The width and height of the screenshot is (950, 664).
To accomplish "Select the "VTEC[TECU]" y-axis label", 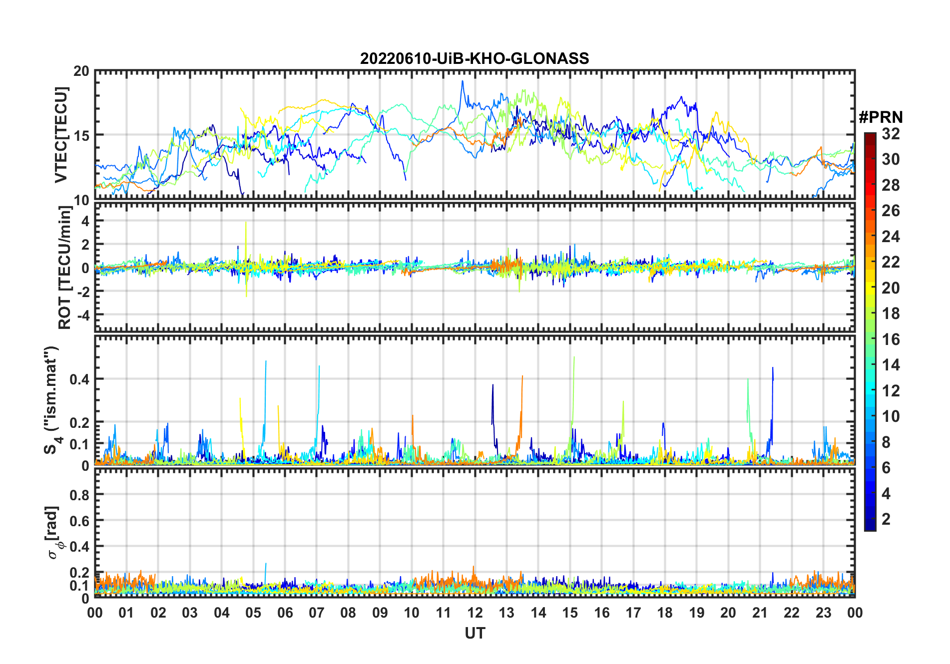I will click(x=61, y=135).
